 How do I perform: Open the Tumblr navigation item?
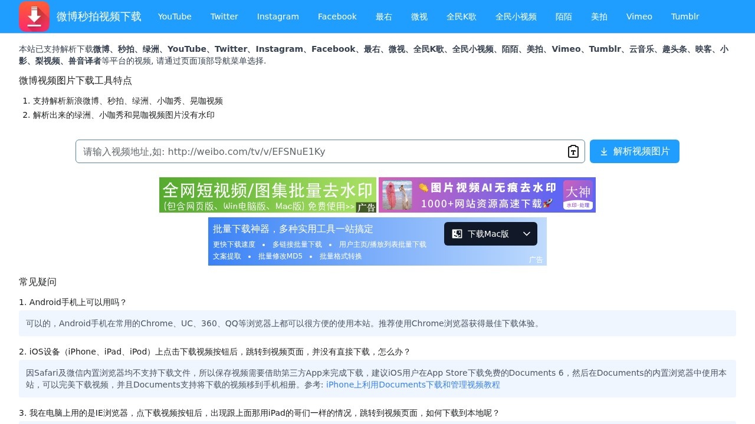coord(685,16)
